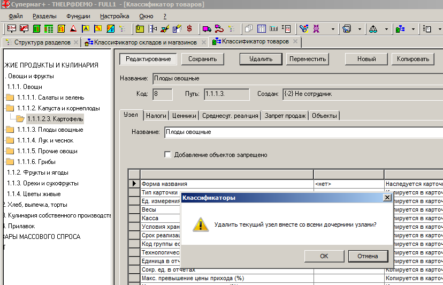
Task: Open dropdown arrow next to the scales icon
Action: coord(386,29)
